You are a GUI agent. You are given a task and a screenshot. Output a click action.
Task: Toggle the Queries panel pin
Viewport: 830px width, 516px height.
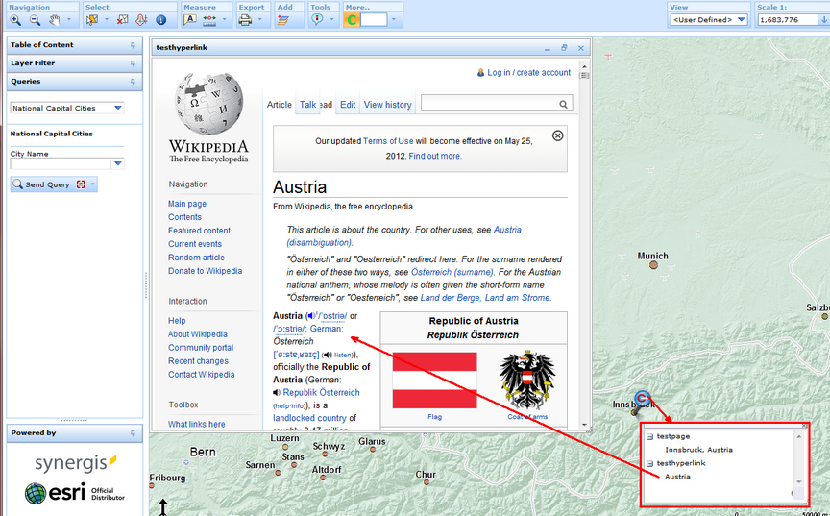pyautogui.click(x=133, y=82)
